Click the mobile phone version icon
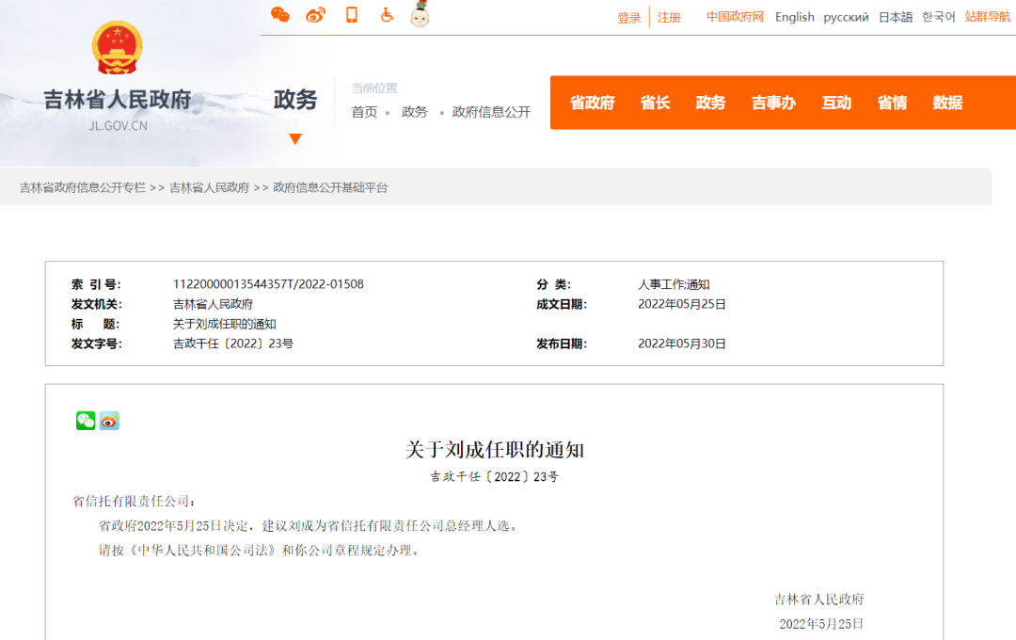The image size is (1016, 640). pos(352,15)
